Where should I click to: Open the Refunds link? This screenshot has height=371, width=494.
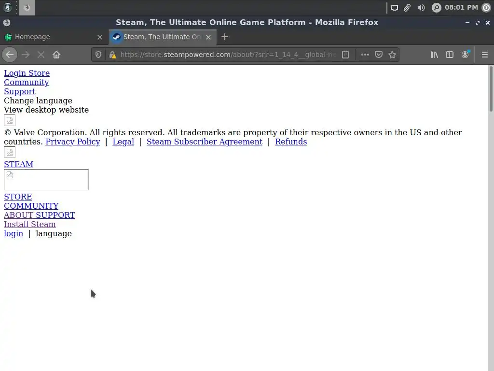(291, 142)
